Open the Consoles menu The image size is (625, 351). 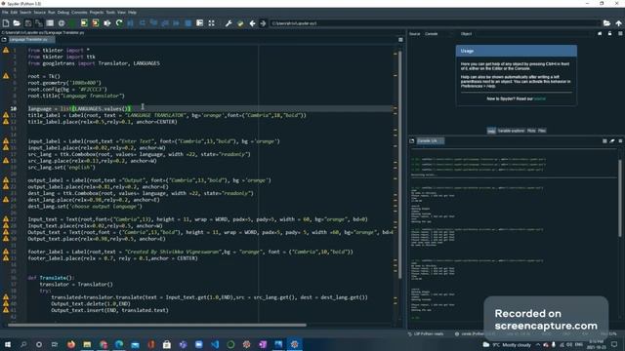click(x=79, y=13)
